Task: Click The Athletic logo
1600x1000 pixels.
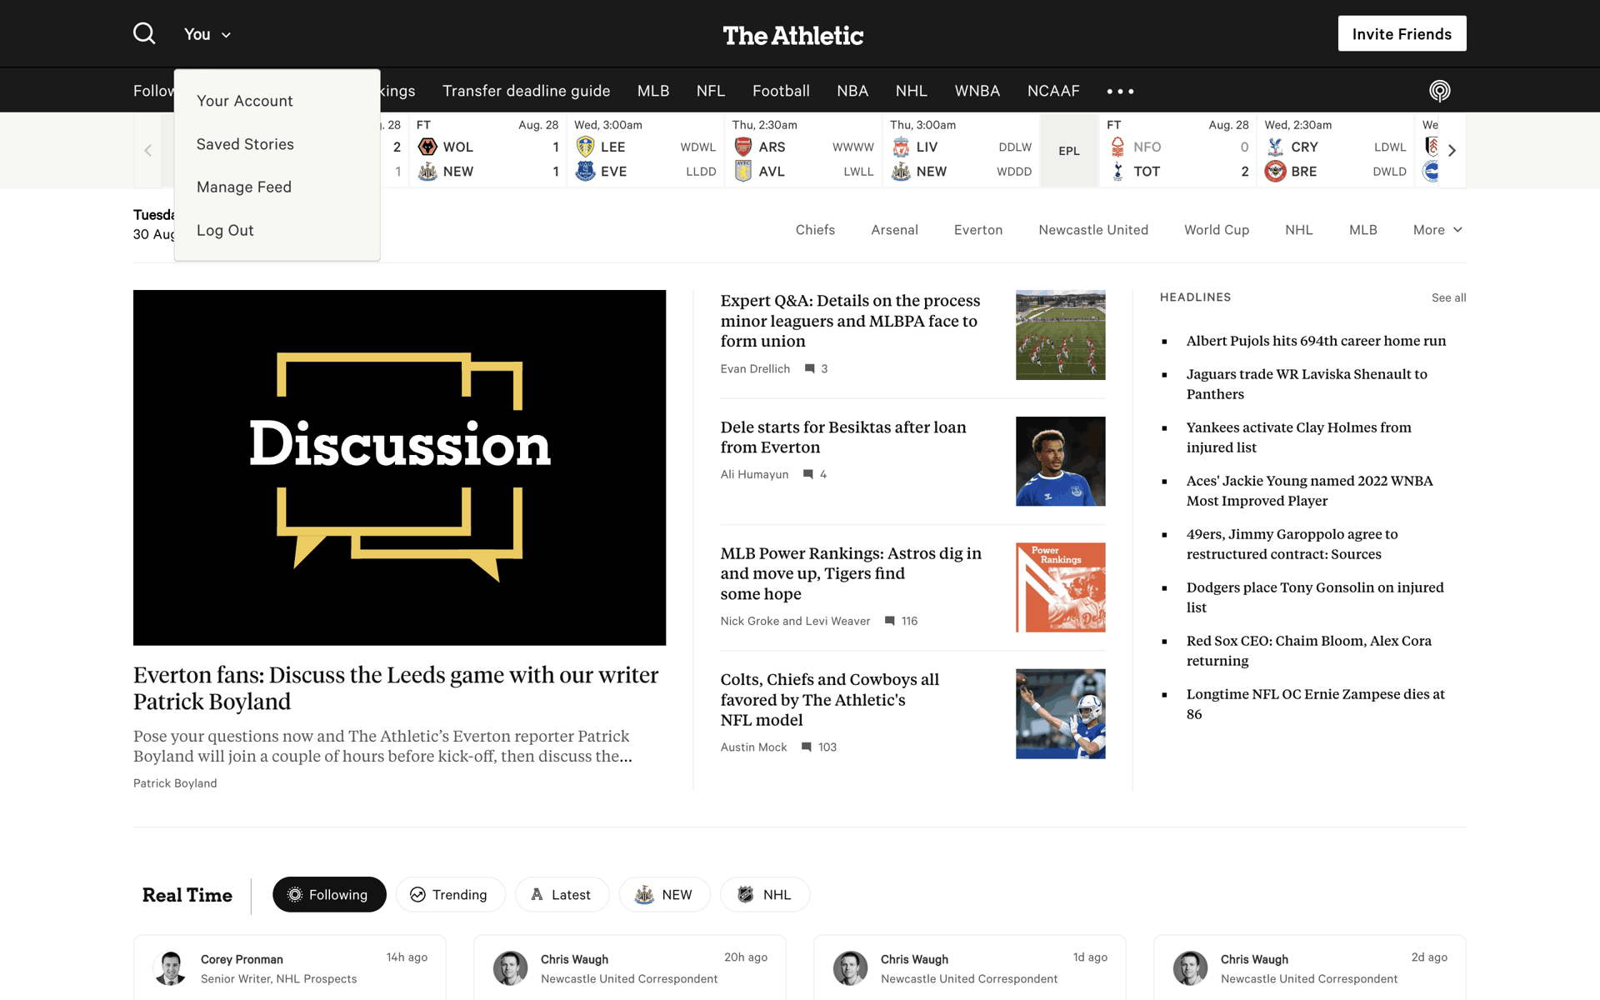Action: pyautogui.click(x=792, y=35)
